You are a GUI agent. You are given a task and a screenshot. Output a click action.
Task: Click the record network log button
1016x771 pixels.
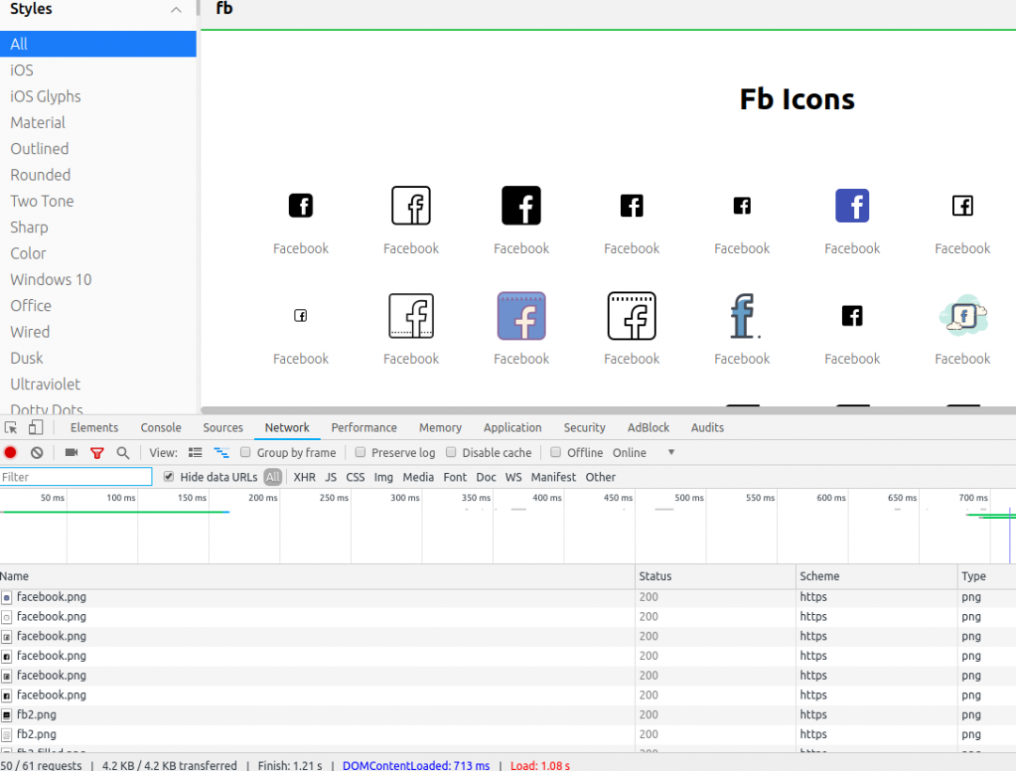pyautogui.click(x=10, y=452)
